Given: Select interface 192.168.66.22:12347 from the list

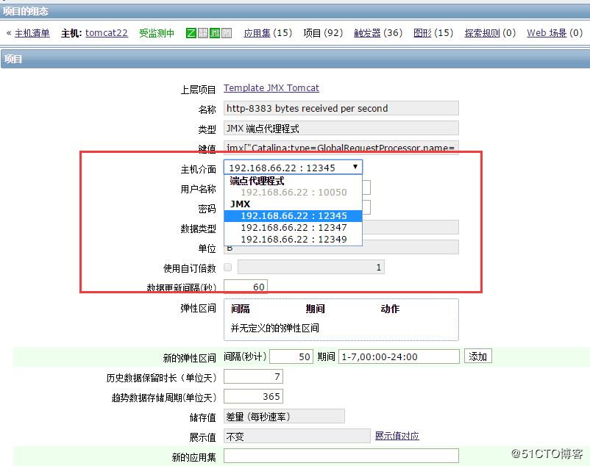Looking at the screenshot, I should click(x=293, y=227).
